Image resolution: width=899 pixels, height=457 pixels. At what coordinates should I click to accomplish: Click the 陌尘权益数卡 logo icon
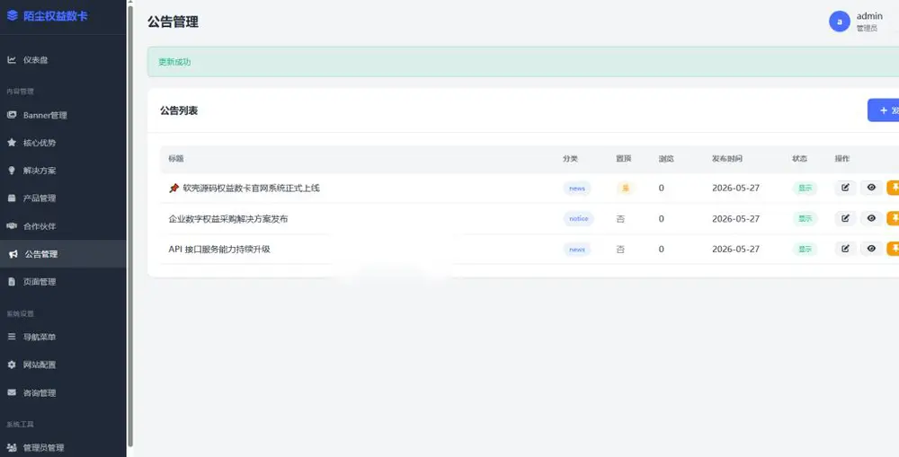(12, 15)
